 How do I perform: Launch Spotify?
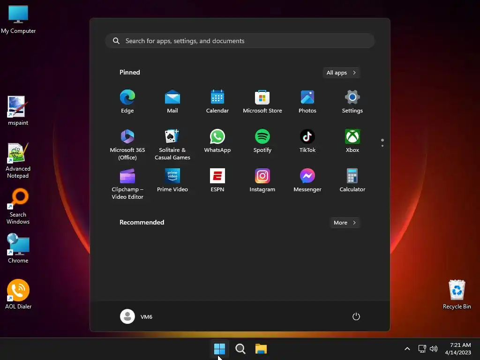(x=262, y=141)
